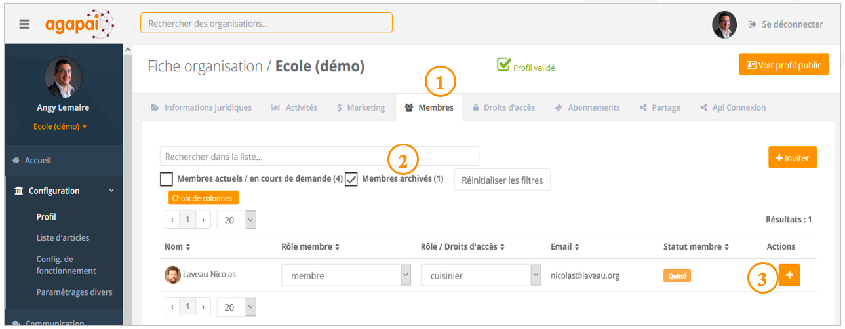Open Paramétrages divers sidebar item
Viewport: 845px width, 329px height.
pyautogui.click(x=74, y=292)
